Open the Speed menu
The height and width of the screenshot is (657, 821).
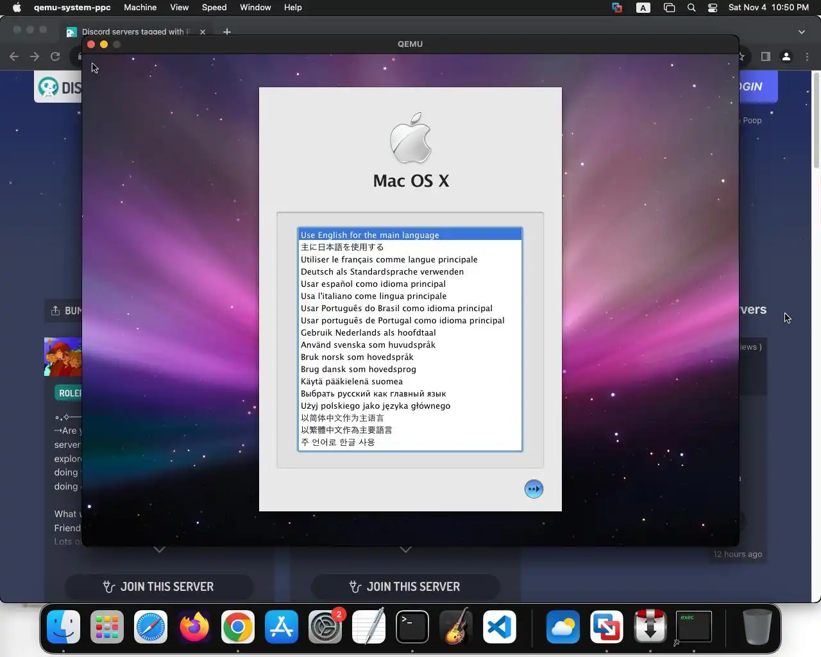click(214, 8)
